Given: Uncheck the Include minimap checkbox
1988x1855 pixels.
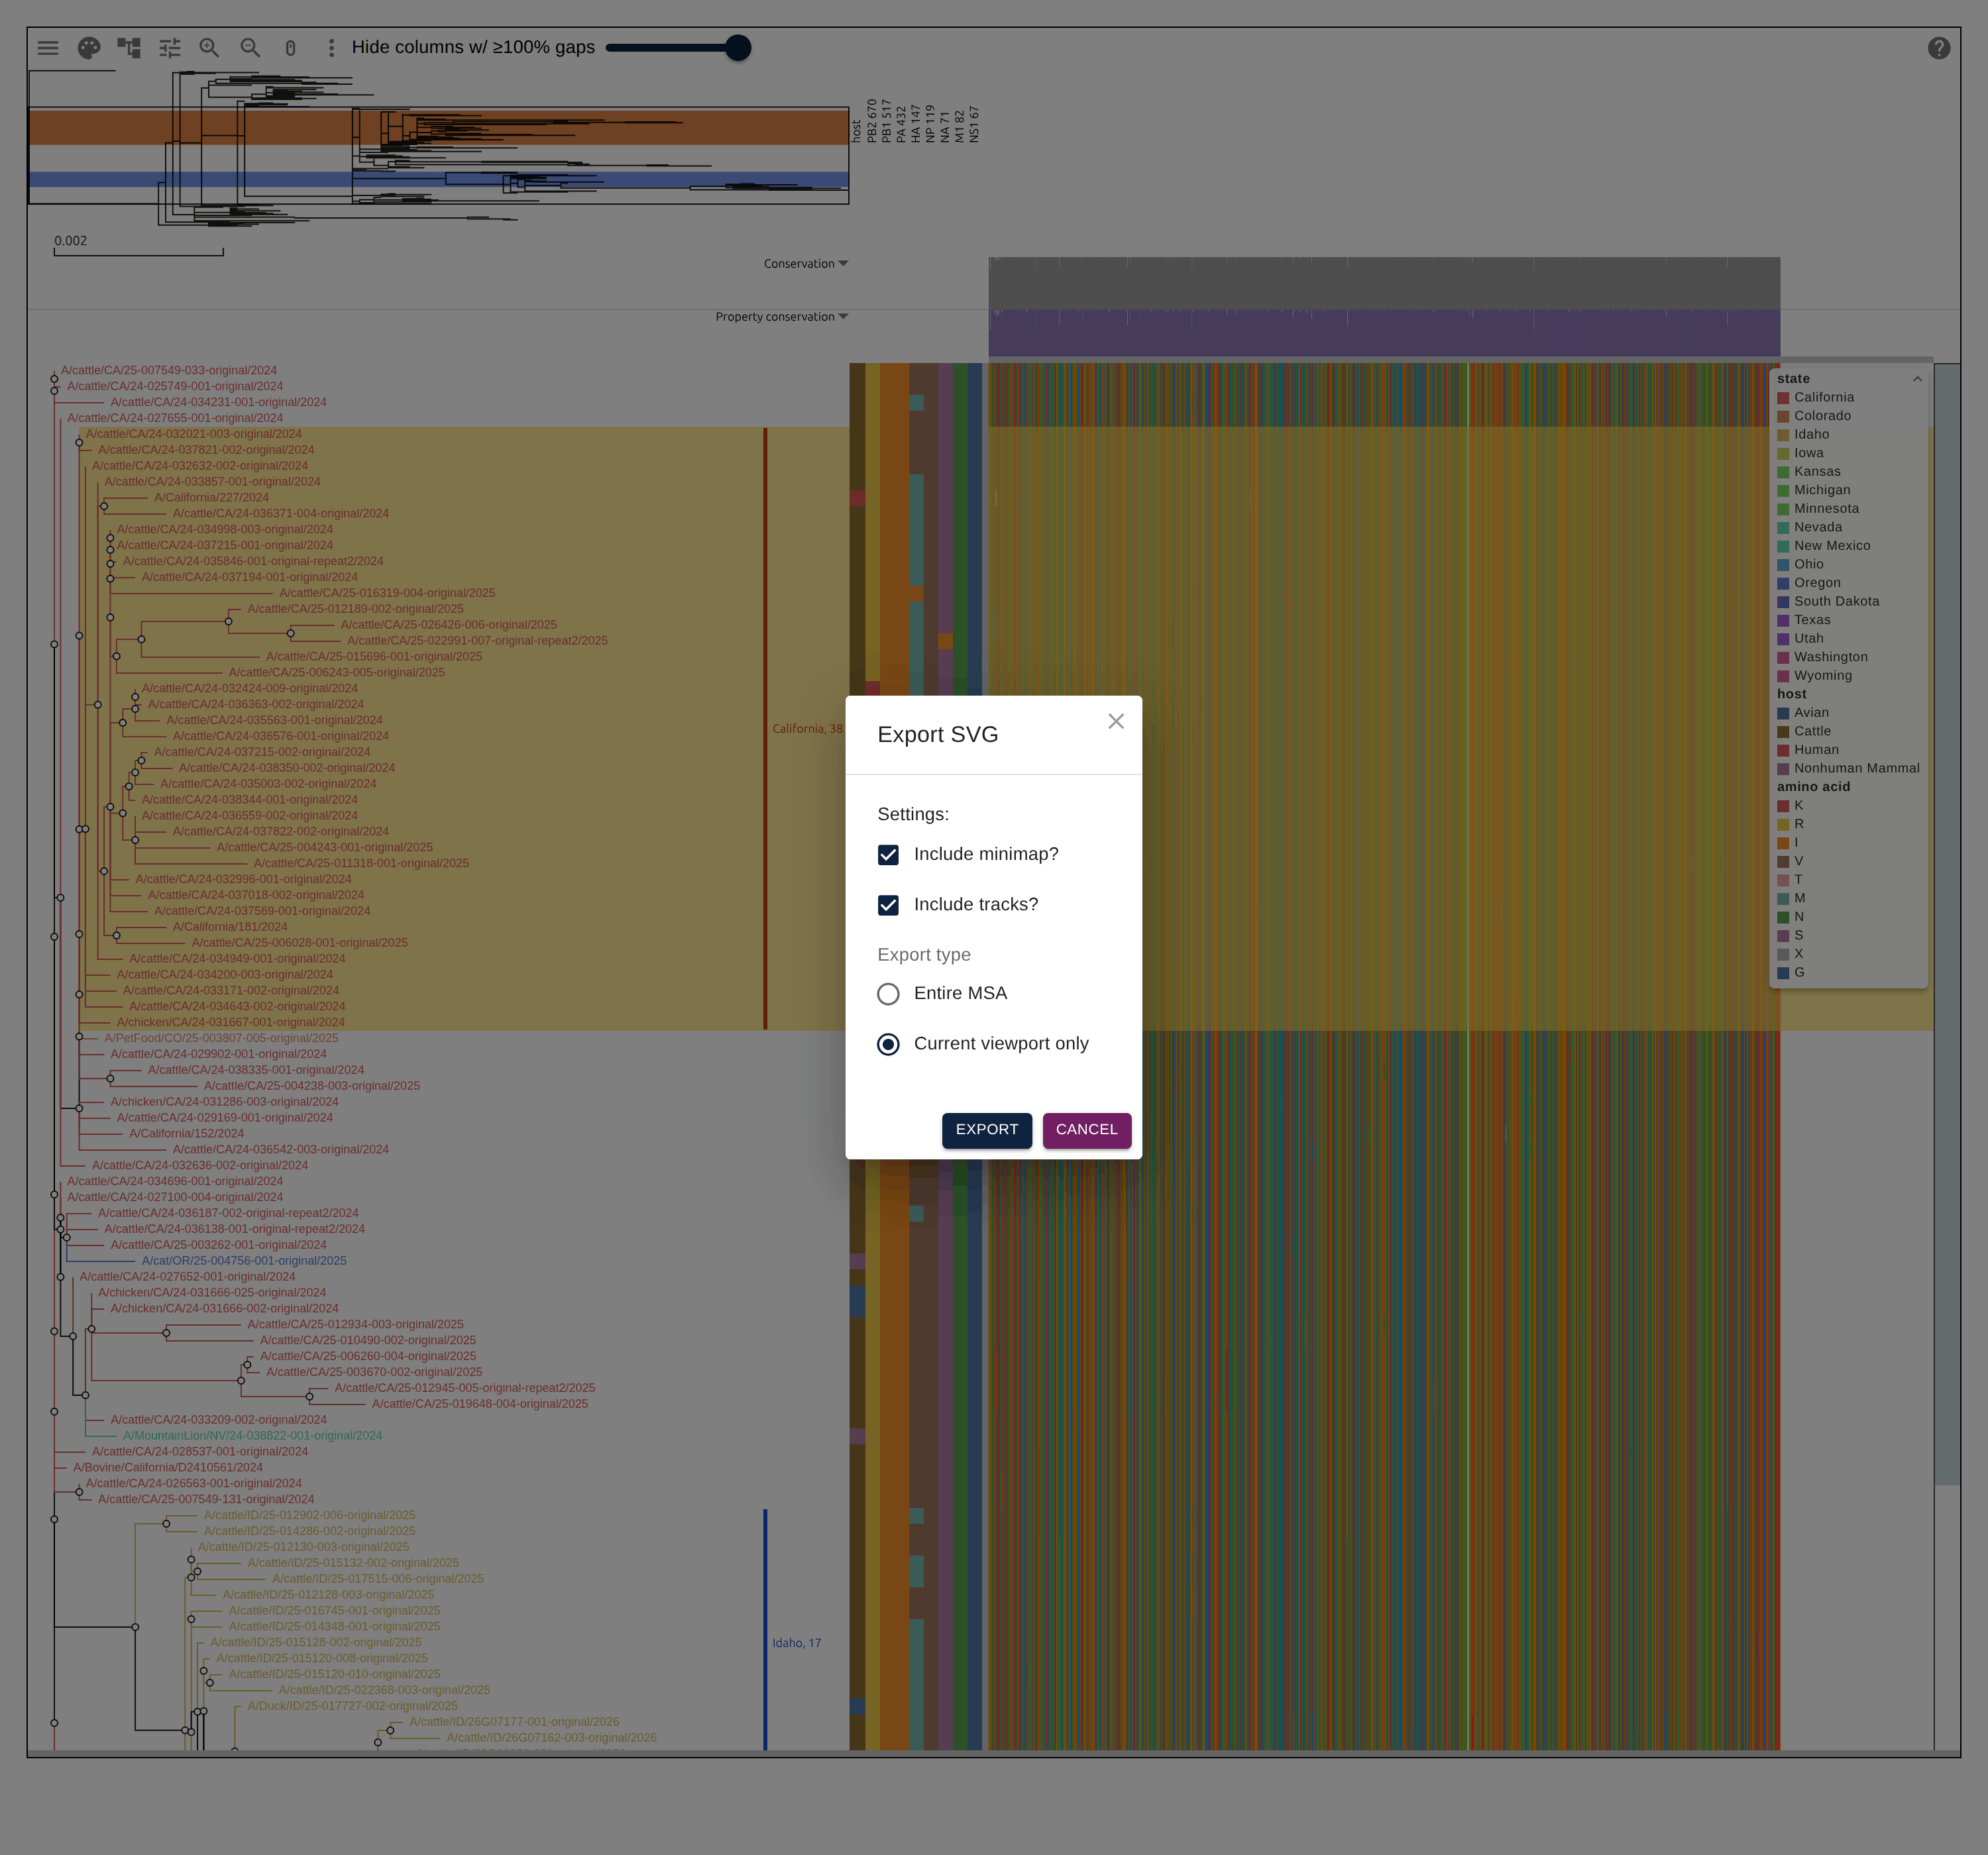Looking at the screenshot, I should point(888,855).
